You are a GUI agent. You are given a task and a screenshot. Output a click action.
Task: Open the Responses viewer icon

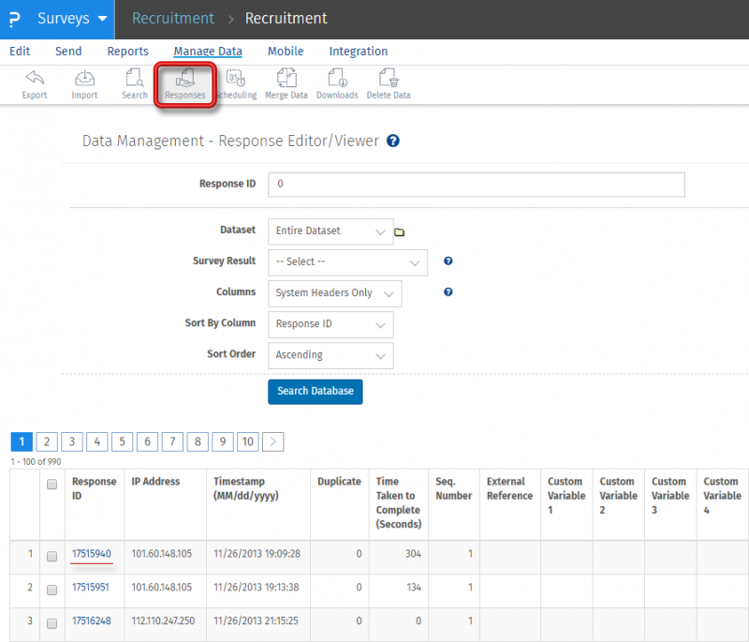coord(185,83)
